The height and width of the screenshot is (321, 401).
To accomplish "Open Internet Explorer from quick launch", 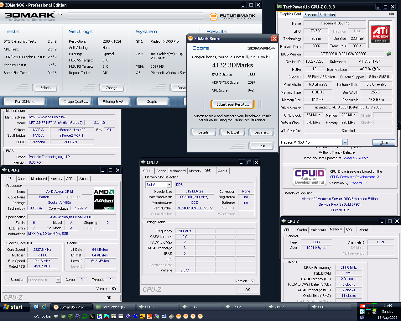I will pyautogui.click(x=44, y=307).
